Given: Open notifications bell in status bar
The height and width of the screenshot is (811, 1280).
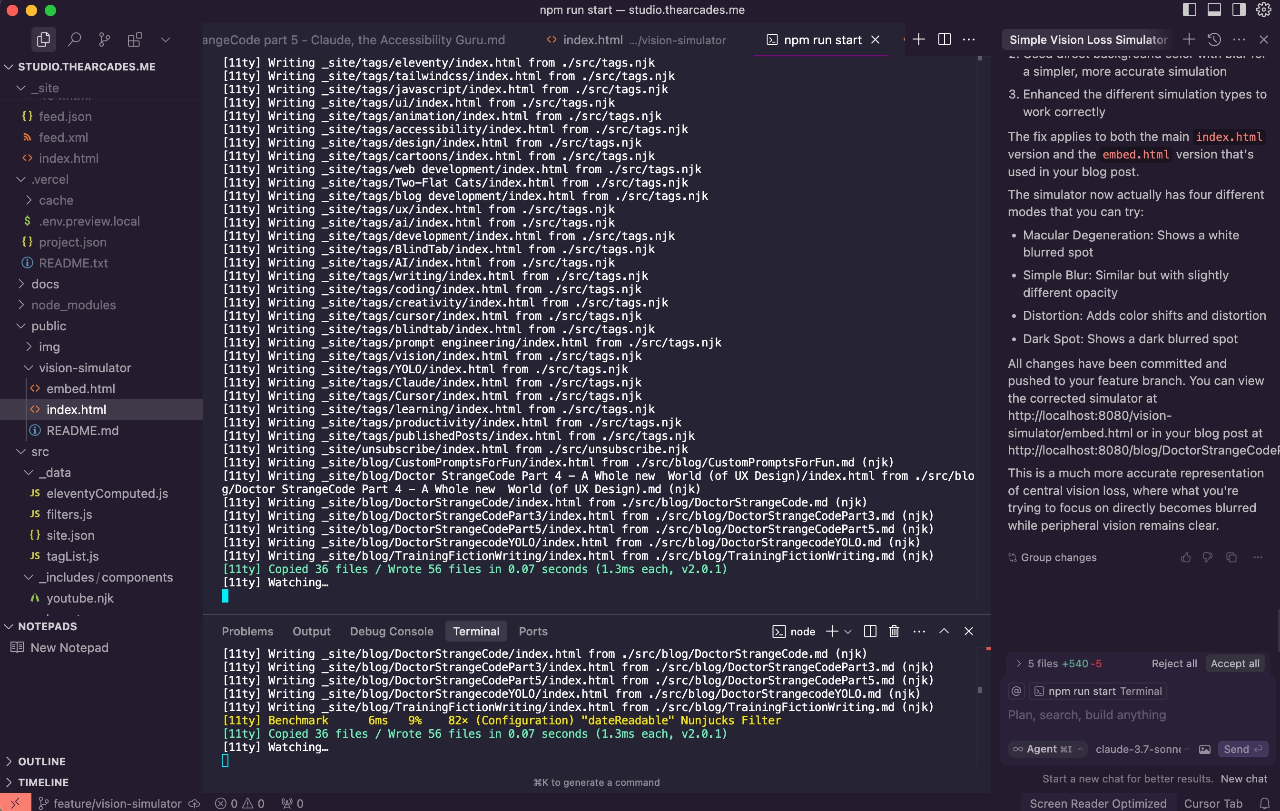Looking at the screenshot, I should point(1265,803).
